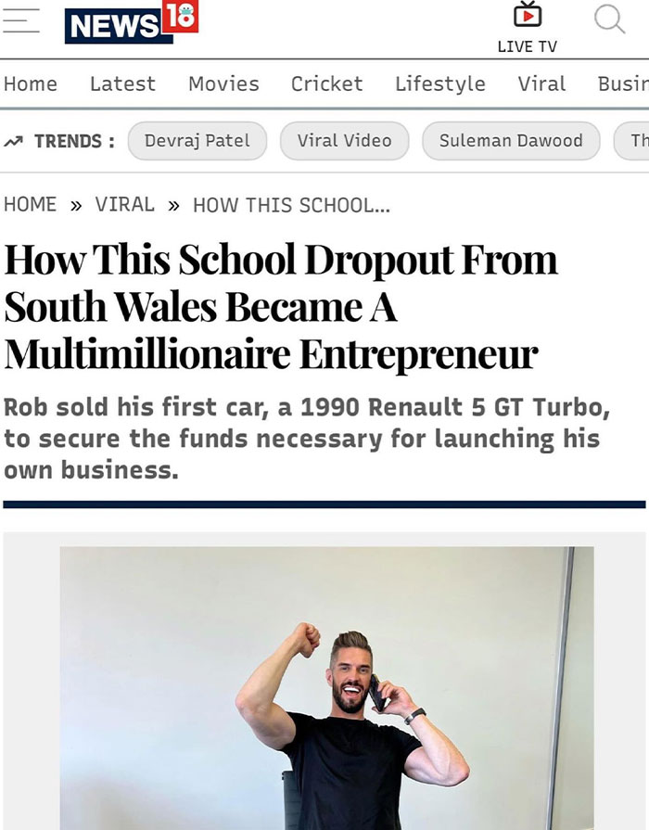Open the hamburger menu
The width and height of the screenshot is (649, 830).
tap(20, 22)
